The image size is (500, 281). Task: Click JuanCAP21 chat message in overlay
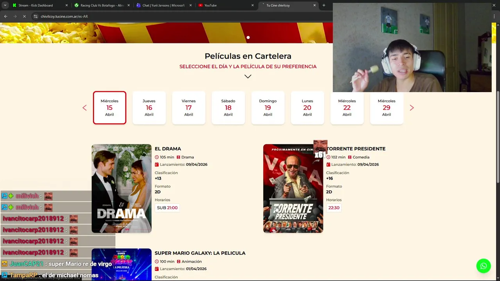[57, 264]
